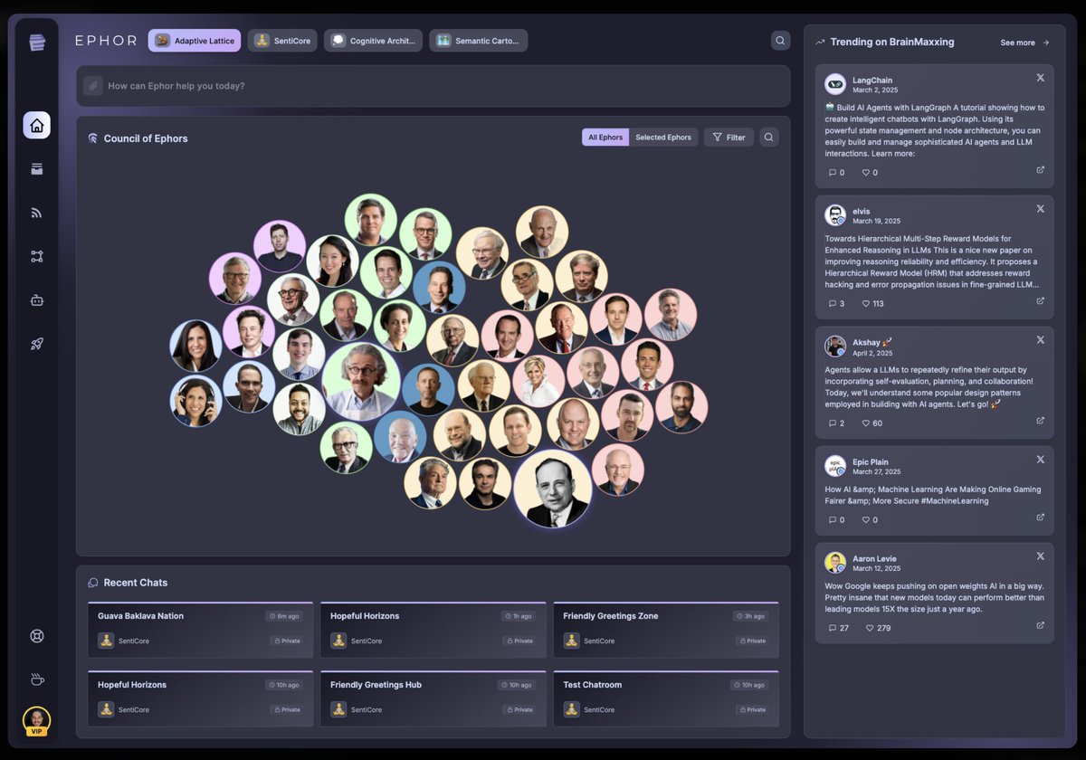Open Aaron Levie profile avatar

[x=835, y=563]
